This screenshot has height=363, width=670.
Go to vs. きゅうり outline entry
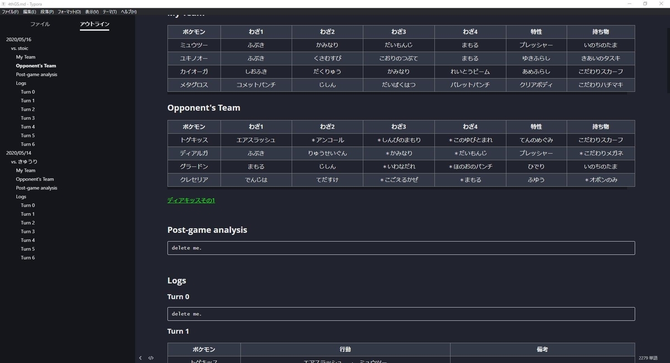tap(24, 161)
